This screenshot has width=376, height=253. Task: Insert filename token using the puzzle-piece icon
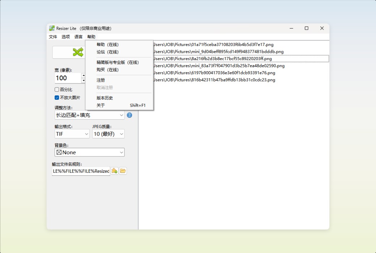click(114, 171)
